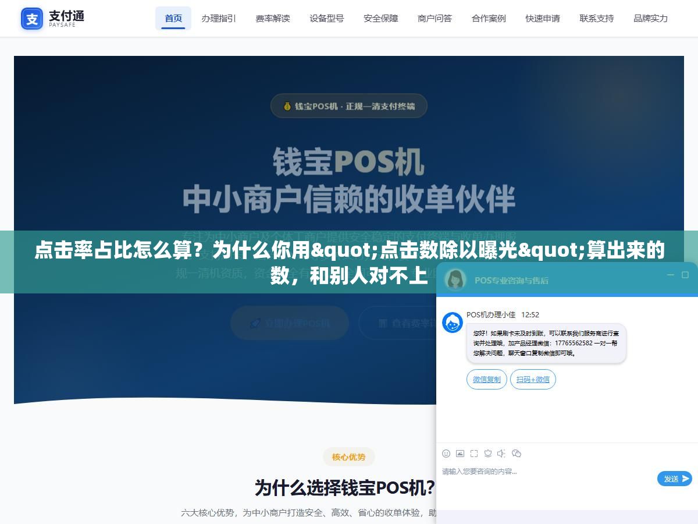Click the 支付通 PAYSAFE logo
This screenshot has width=698, height=524.
pos(53,19)
